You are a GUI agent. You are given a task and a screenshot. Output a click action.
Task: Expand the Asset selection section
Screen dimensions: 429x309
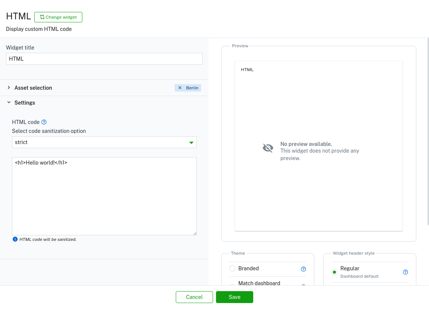[9, 87]
